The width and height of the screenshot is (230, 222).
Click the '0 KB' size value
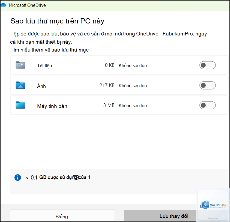[x=110, y=65]
